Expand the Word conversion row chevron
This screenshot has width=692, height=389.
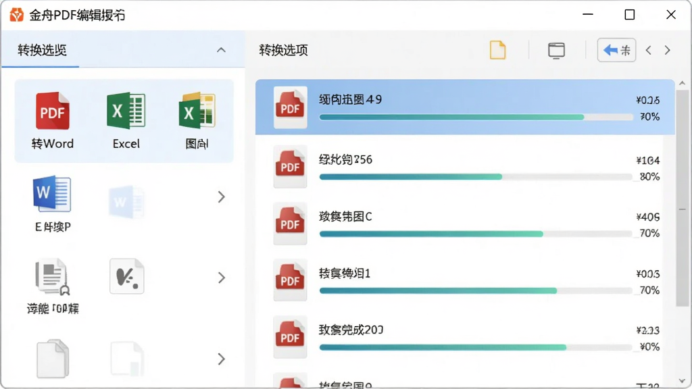(x=222, y=197)
